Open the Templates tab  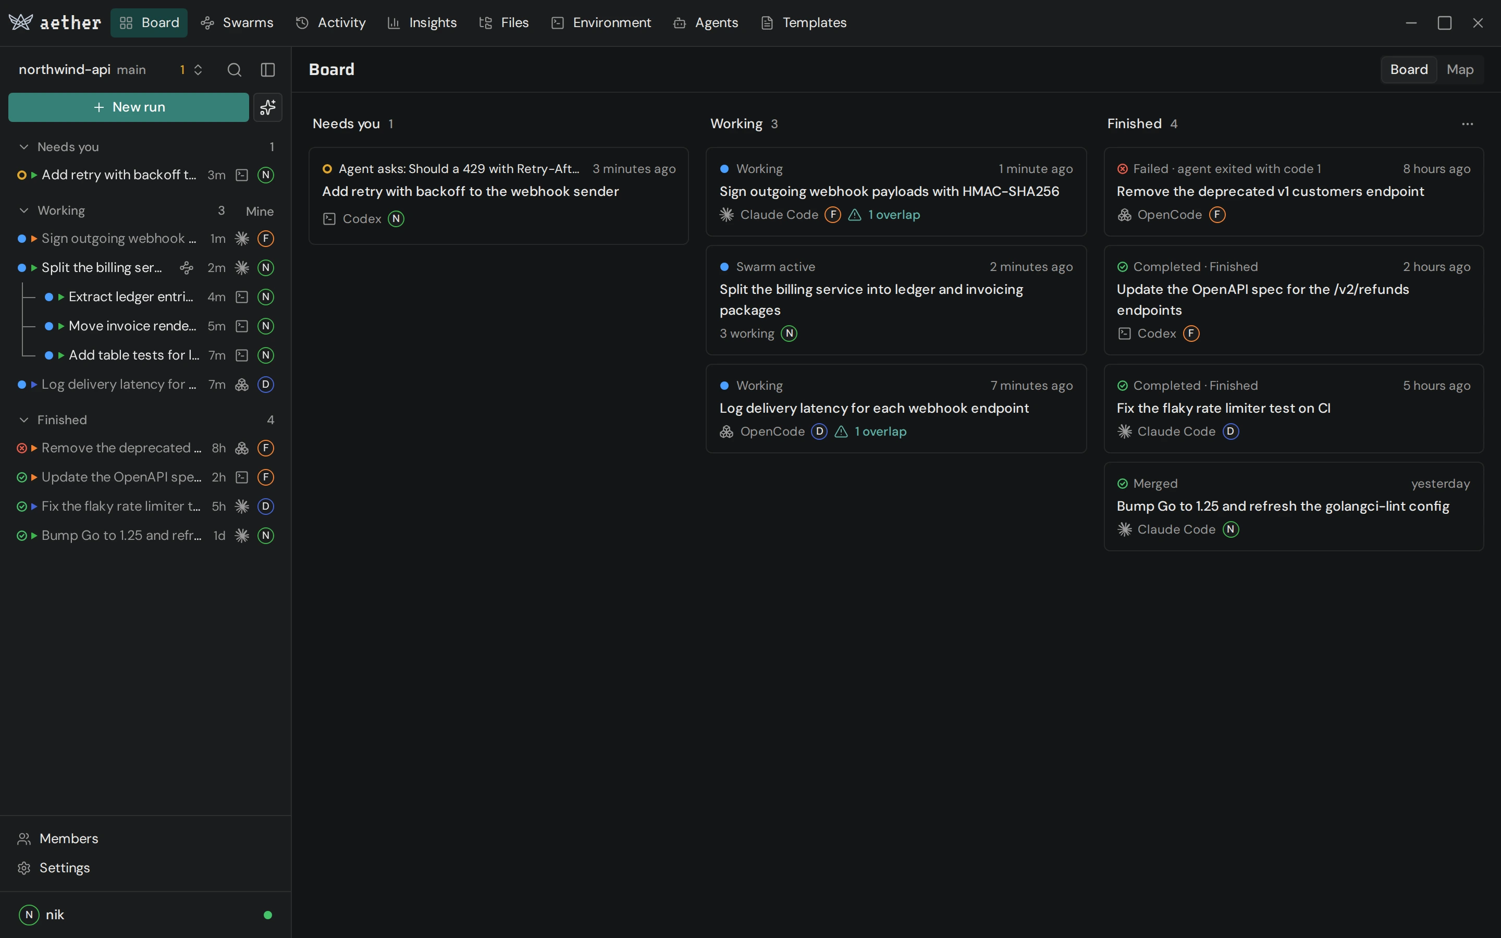click(x=803, y=23)
